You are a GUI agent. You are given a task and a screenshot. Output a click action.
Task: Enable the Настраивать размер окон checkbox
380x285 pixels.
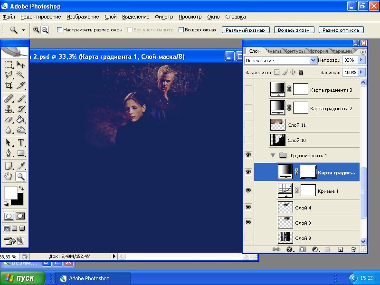(59, 29)
